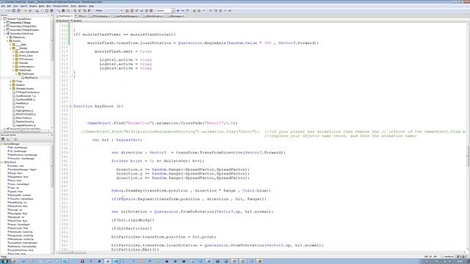Click the 'function RayShoot ()' code line
The width and height of the screenshot is (470, 264).
coord(98,106)
